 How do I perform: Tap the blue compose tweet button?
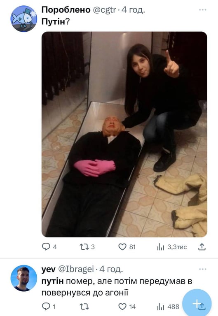click(x=197, y=303)
